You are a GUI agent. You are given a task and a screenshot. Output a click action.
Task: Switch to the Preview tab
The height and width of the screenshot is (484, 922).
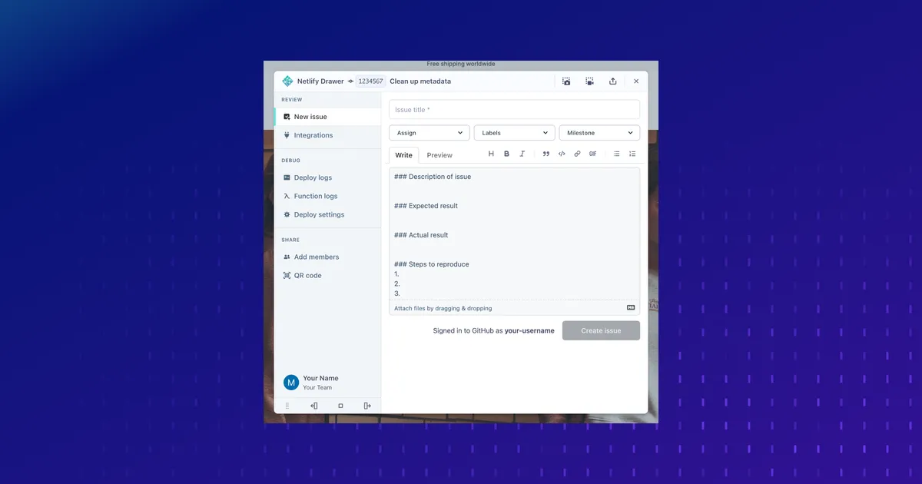439,155
